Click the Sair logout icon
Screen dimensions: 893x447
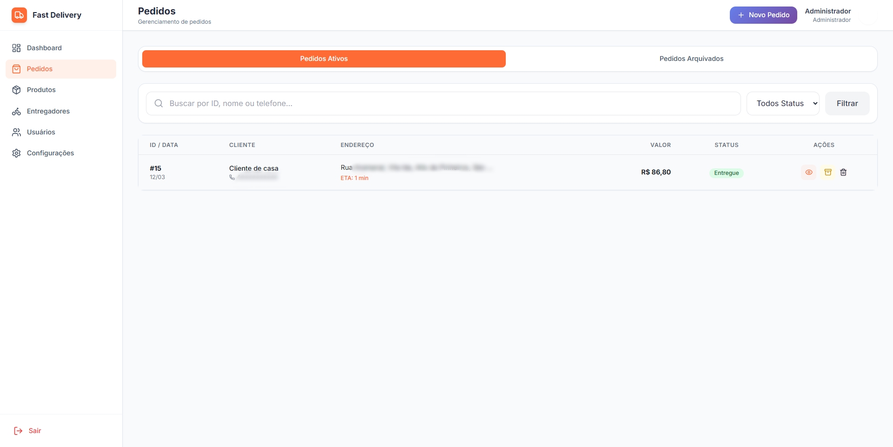pos(18,431)
